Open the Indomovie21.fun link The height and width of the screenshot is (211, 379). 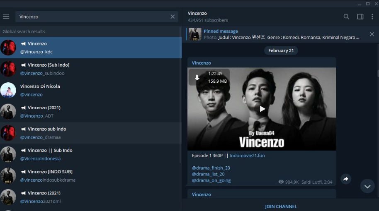[247, 156]
